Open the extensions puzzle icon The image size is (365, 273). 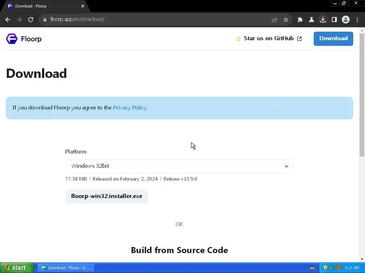pos(300,20)
